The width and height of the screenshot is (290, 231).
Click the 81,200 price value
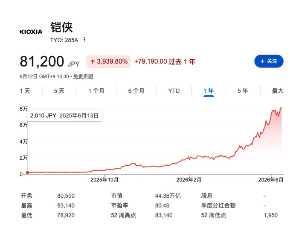[x=42, y=61]
